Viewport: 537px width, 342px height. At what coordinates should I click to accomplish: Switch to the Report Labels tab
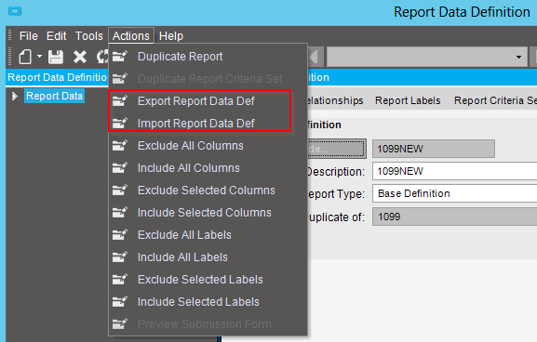tap(408, 100)
